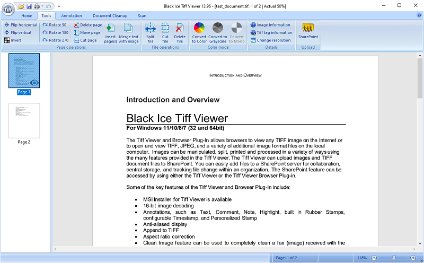Select the Page 2 thumbnail

(x=24, y=120)
